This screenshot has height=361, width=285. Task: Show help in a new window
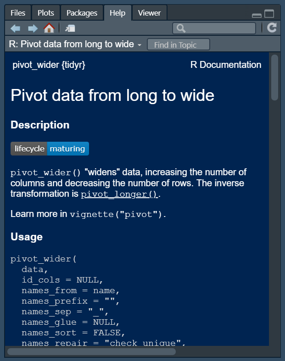pyautogui.click(x=70, y=28)
